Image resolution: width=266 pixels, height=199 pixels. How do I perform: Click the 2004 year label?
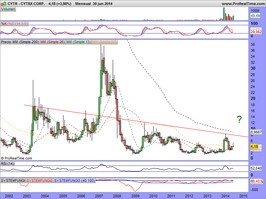click(45, 196)
